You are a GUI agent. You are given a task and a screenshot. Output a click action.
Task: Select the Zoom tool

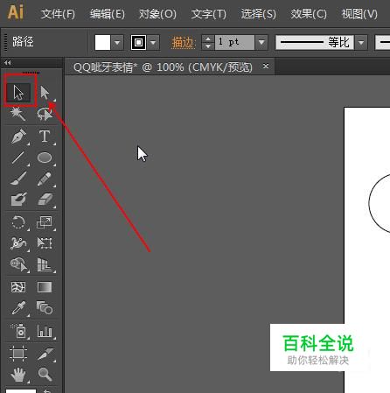click(45, 375)
